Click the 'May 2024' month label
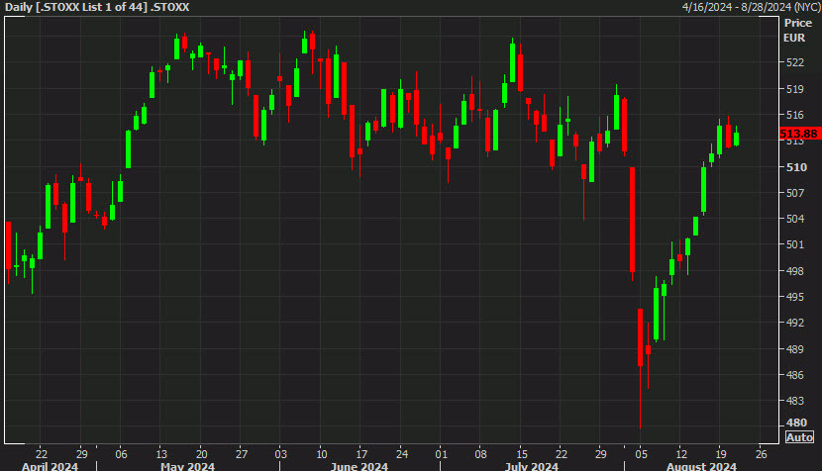This screenshot has width=822, height=471. 188,466
